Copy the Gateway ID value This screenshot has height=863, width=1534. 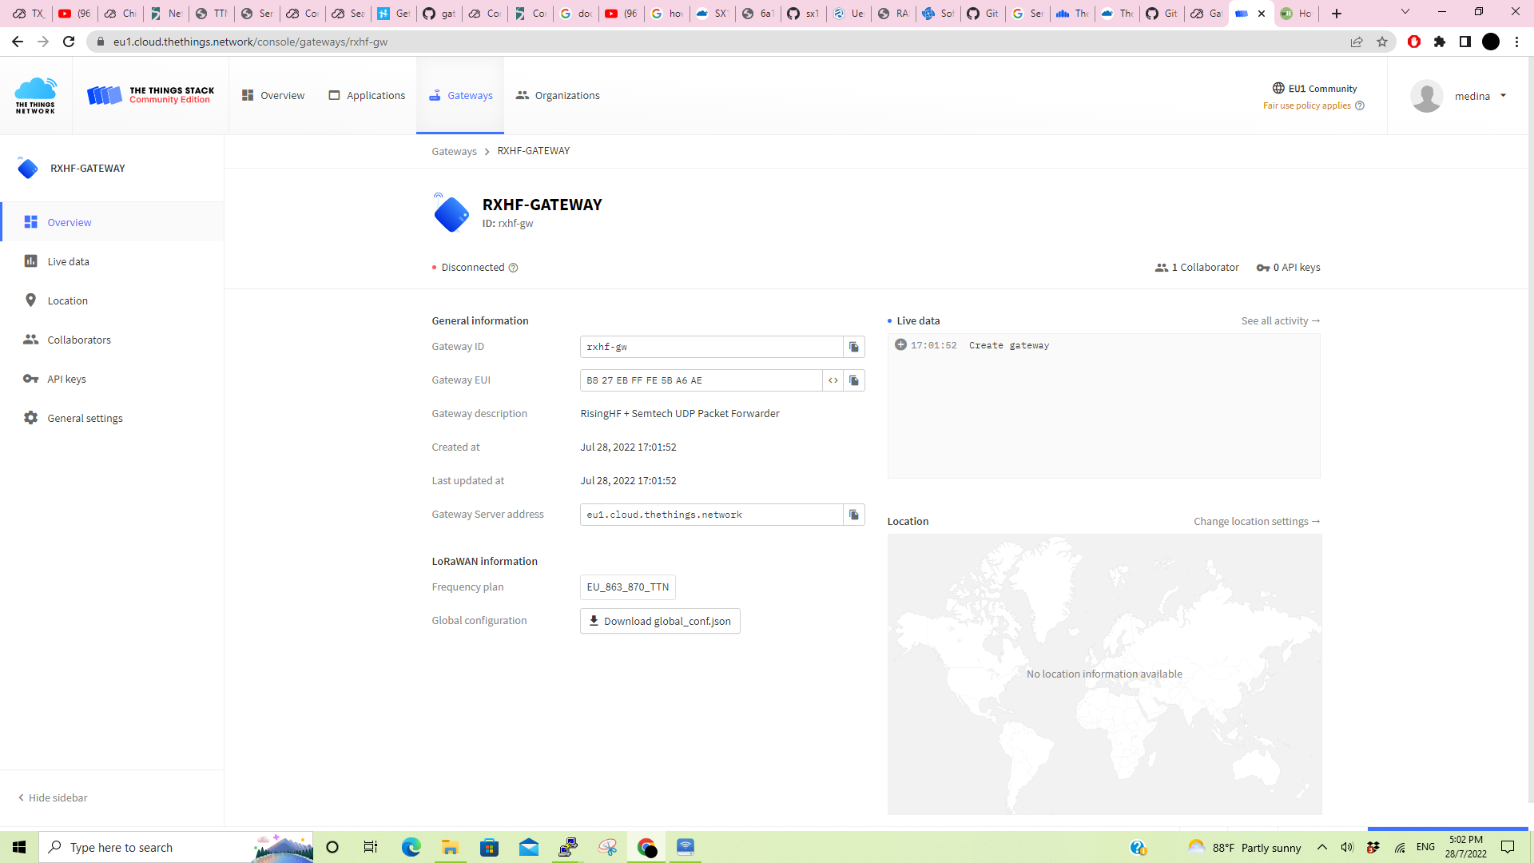point(854,347)
